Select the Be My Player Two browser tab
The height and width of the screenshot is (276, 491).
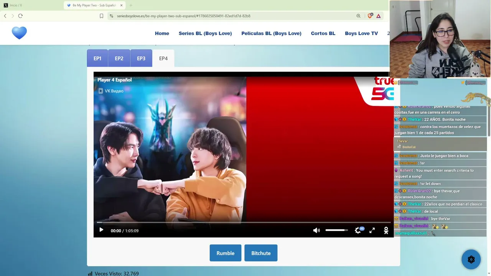pyautogui.click(x=94, y=5)
